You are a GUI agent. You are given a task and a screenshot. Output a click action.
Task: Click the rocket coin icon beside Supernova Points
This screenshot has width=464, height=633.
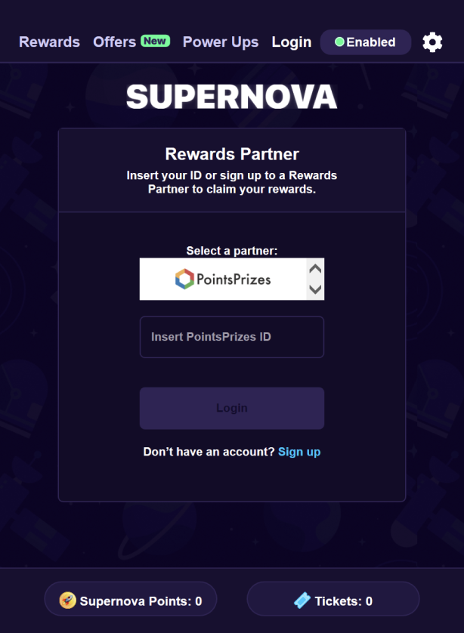pyautogui.click(x=68, y=601)
